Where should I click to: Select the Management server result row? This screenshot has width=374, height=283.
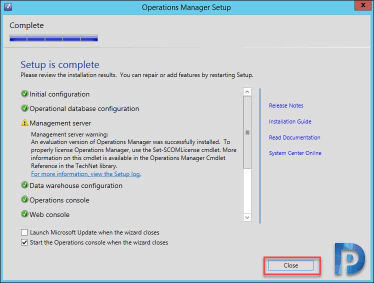tap(56, 123)
